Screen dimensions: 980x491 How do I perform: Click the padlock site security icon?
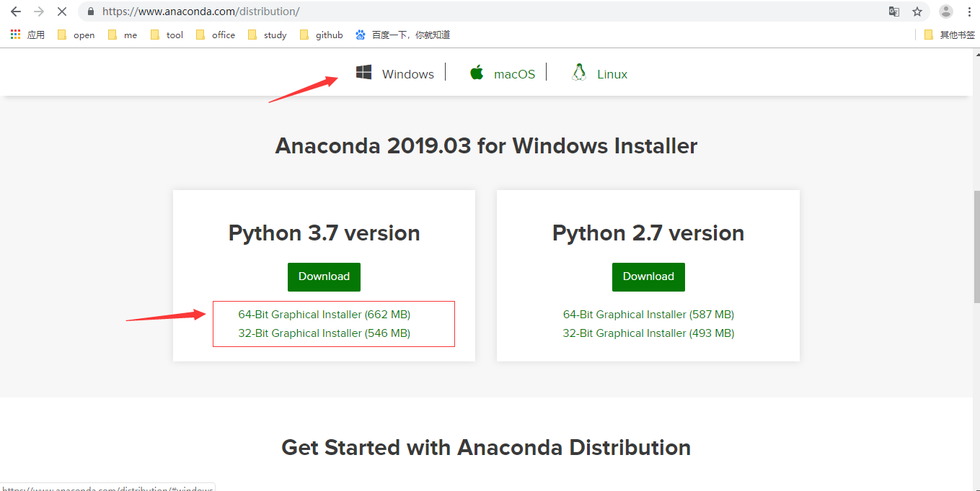coord(91,12)
